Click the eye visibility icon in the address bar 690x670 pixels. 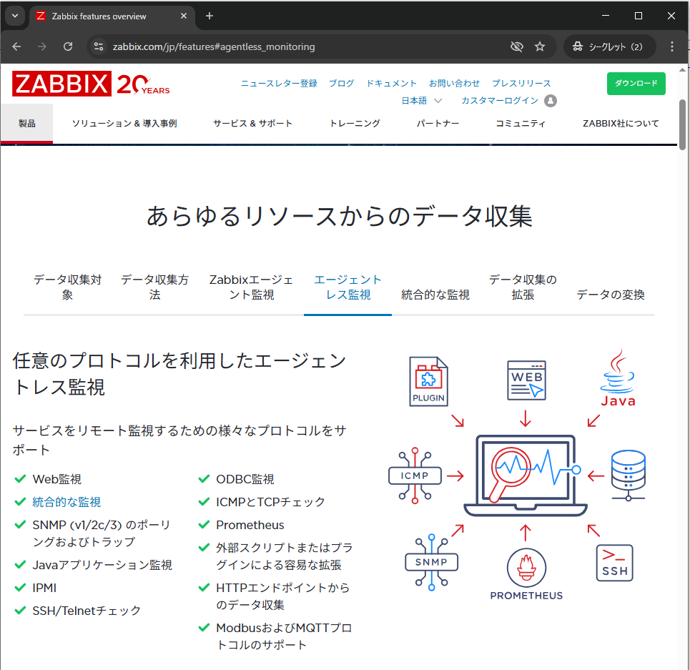[x=516, y=46]
